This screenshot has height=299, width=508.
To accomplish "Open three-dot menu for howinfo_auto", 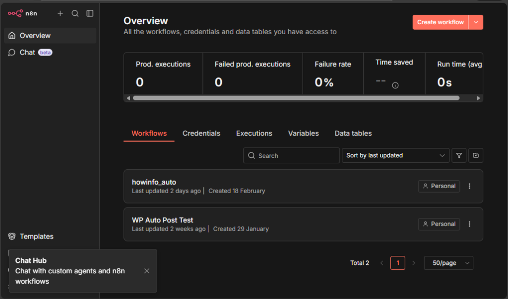I will [470, 186].
